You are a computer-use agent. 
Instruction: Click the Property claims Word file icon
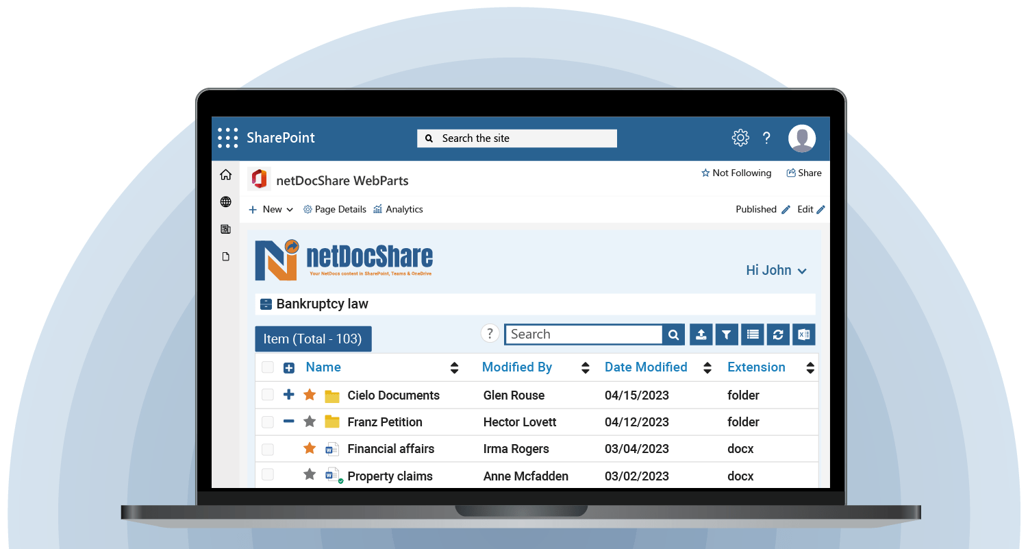[333, 475]
